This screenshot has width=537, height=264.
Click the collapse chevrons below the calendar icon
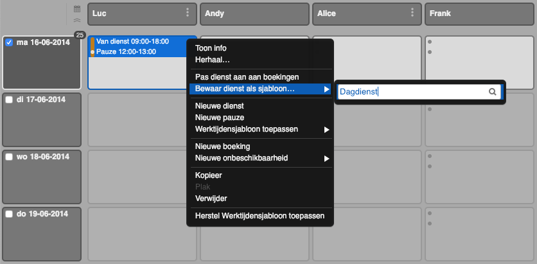(77, 21)
